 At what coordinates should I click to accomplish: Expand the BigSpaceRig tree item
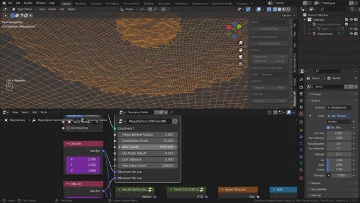click(x=309, y=34)
